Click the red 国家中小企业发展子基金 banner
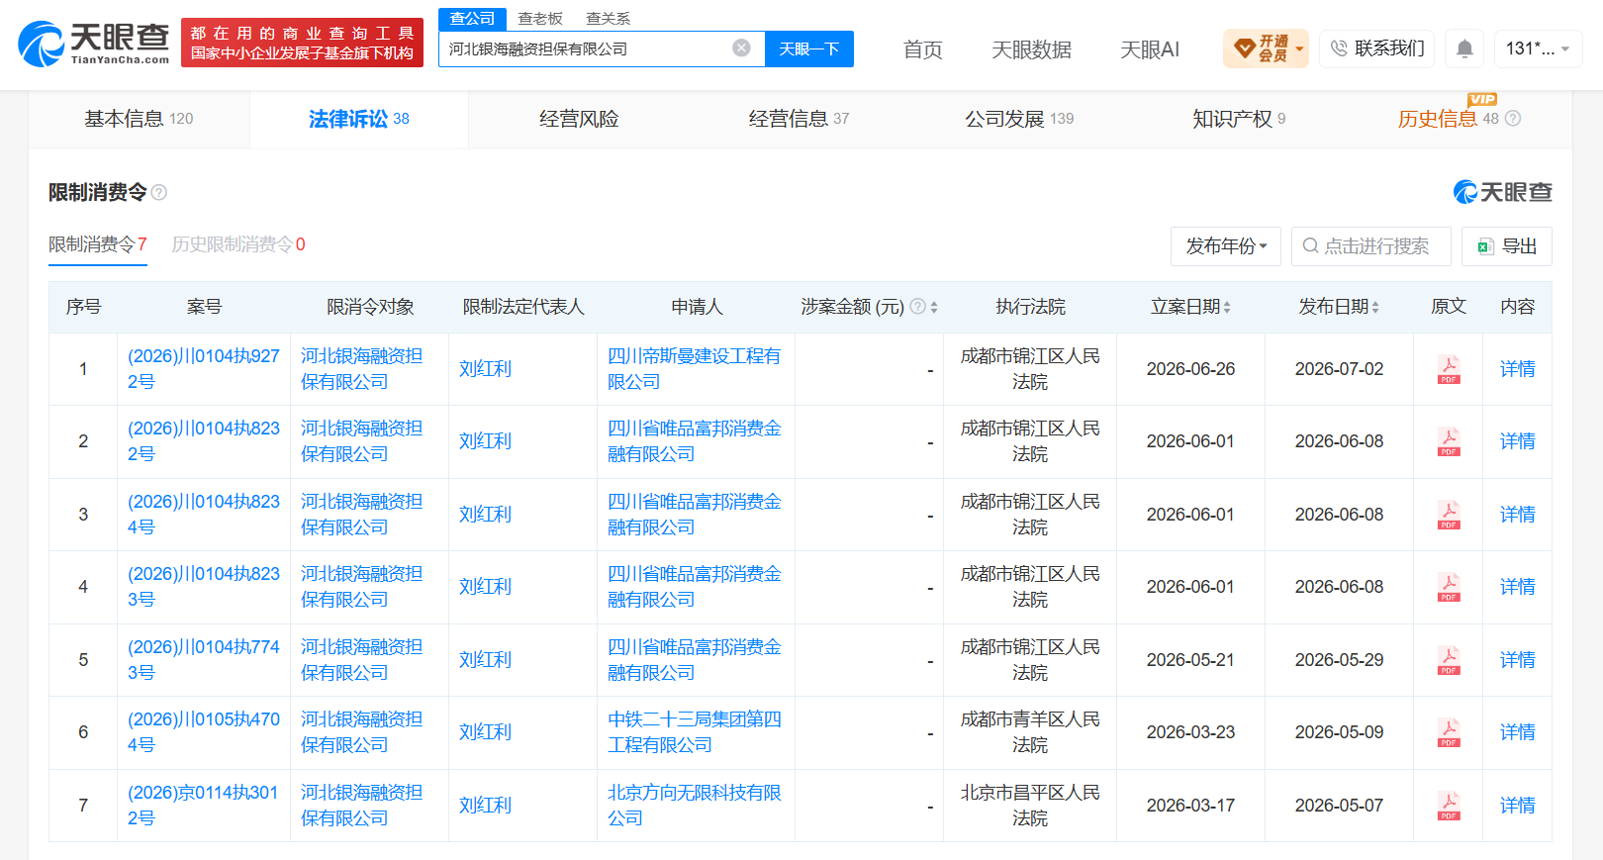The height and width of the screenshot is (860, 1603). 302,43
